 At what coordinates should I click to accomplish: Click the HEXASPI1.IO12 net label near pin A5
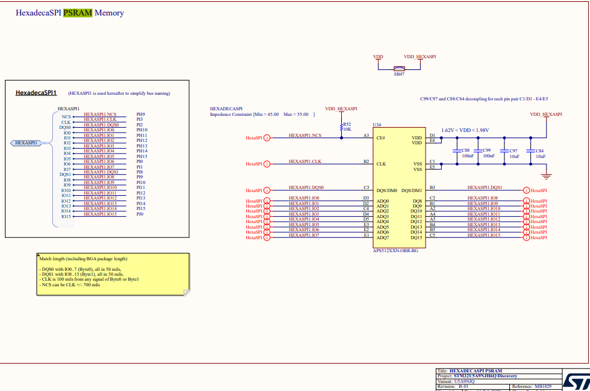[x=484, y=219]
